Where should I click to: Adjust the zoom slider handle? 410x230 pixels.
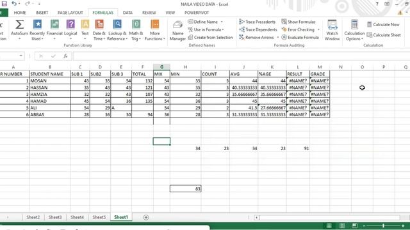pyautogui.click(x=383, y=226)
